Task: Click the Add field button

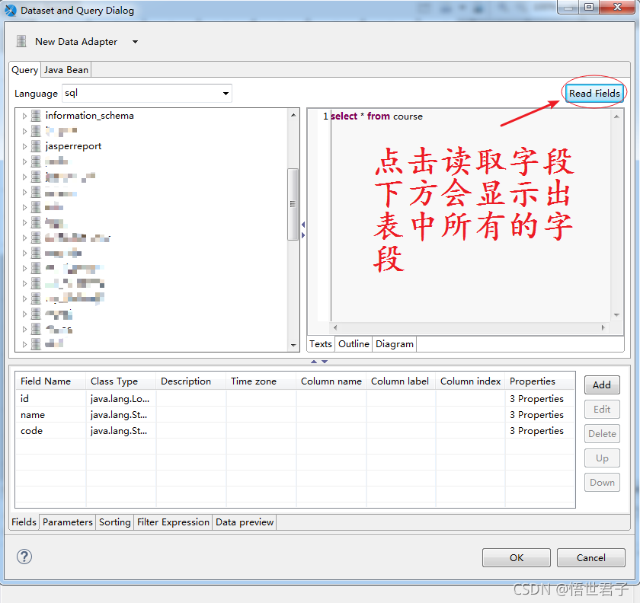Action: (602, 385)
